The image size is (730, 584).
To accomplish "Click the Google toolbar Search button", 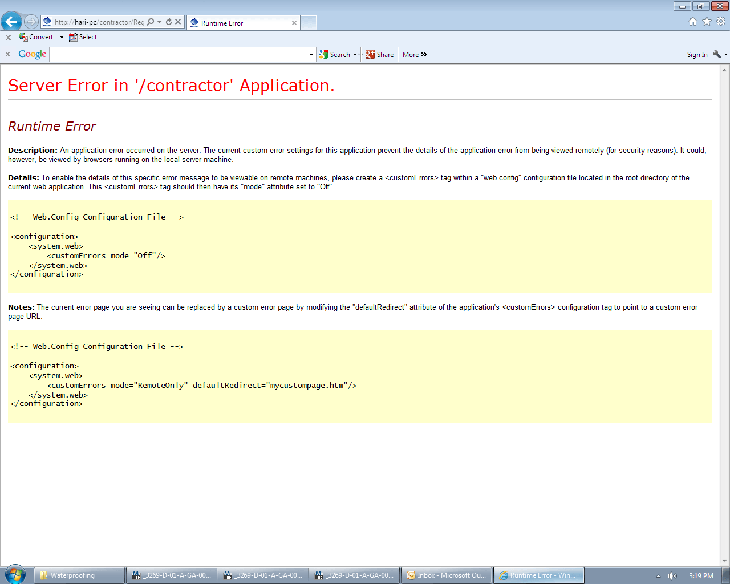I will (335, 55).
